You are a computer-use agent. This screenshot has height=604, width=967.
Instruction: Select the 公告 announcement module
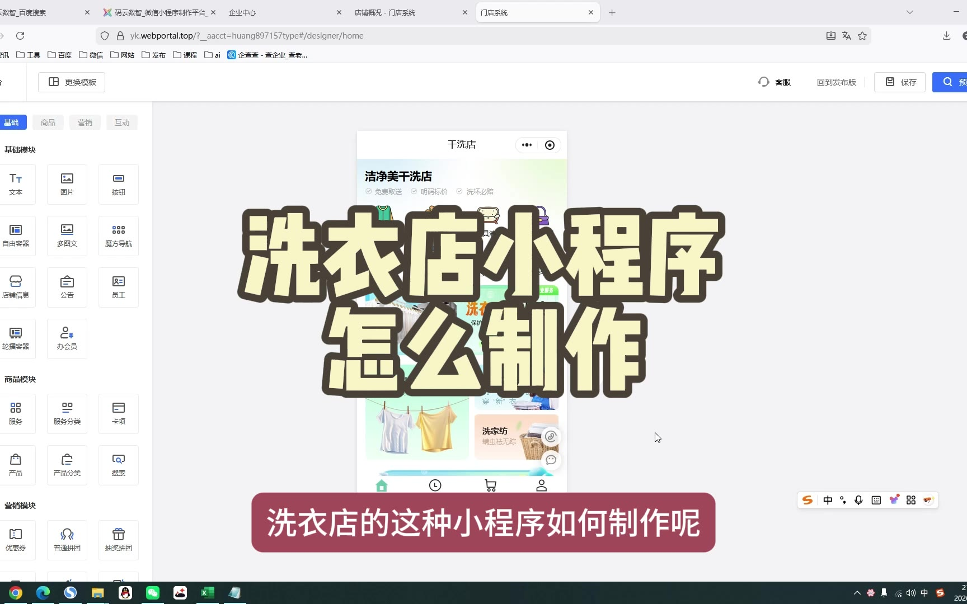(x=67, y=287)
